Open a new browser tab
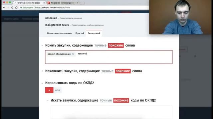The width and height of the screenshot is (213, 119). (x=82, y=3)
